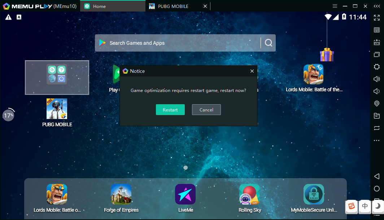
Task: Switch to the Home tab
Action: coord(99,6)
